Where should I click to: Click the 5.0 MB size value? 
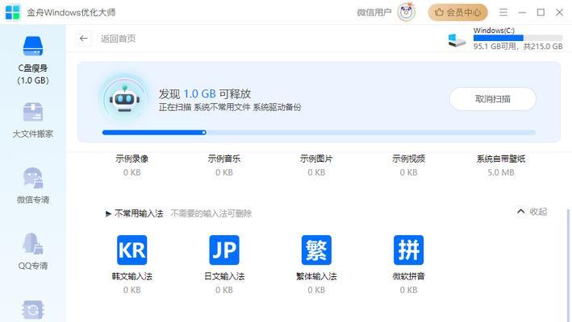(501, 172)
